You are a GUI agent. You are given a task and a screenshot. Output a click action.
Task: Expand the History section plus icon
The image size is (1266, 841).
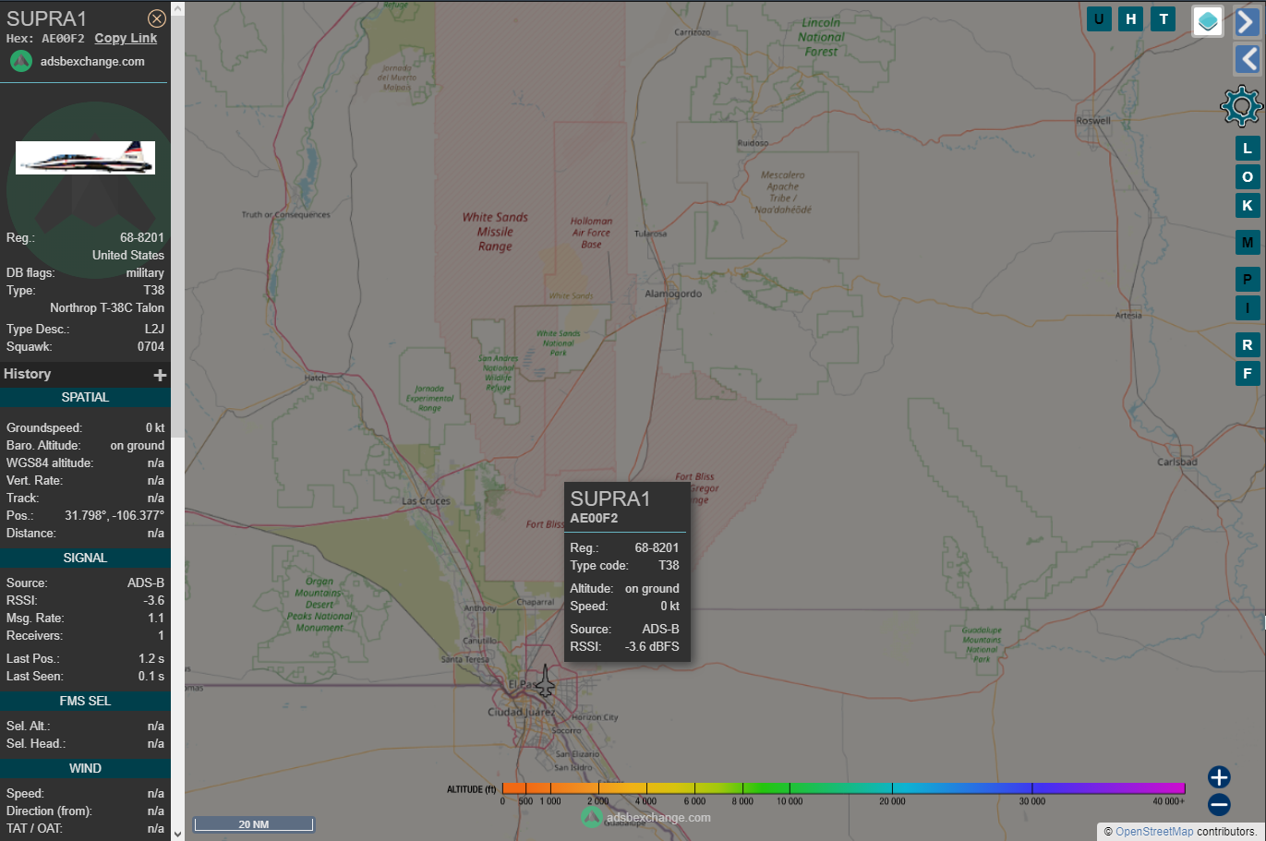coord(160,375)
